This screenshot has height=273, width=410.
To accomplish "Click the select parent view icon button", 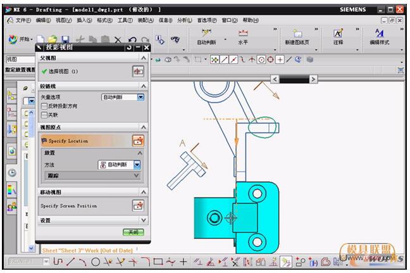I will coord(138,72).
